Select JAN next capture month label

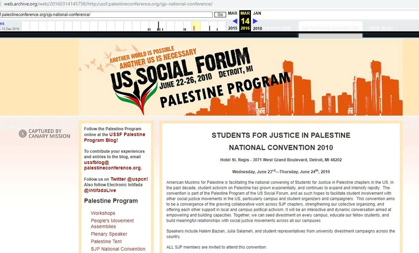pyautogui.click(x=257, y=13)
